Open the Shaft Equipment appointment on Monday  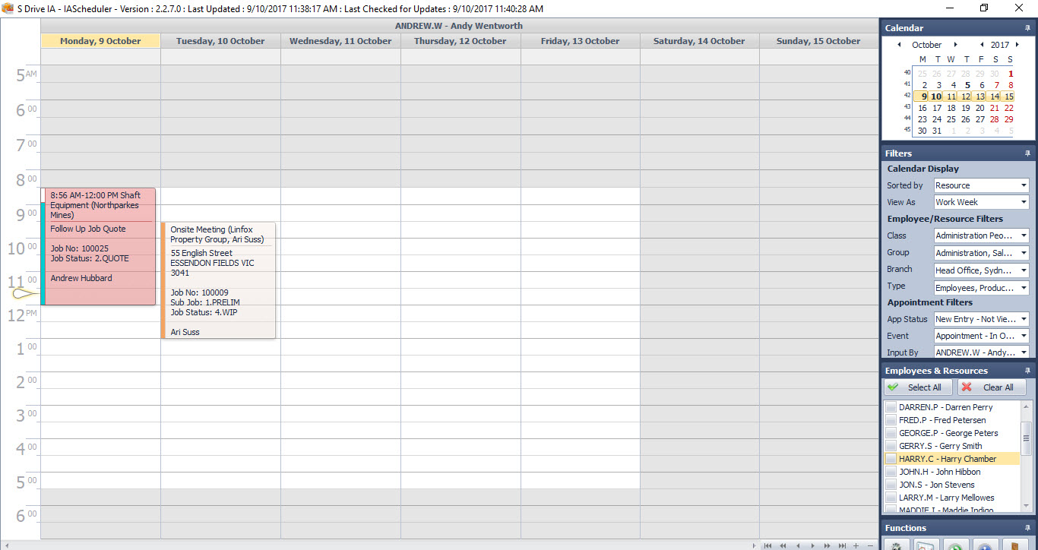pos(100,247)
